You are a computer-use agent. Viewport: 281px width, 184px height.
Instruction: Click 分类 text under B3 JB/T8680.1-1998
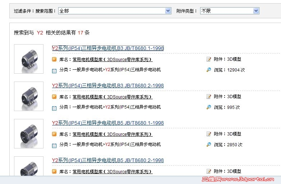click(x=110, y=70)
